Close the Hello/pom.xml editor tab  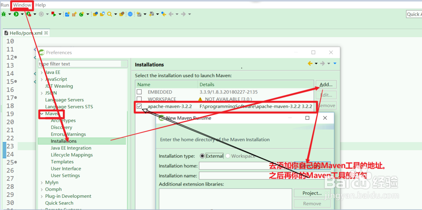click(x=46, y=33)
